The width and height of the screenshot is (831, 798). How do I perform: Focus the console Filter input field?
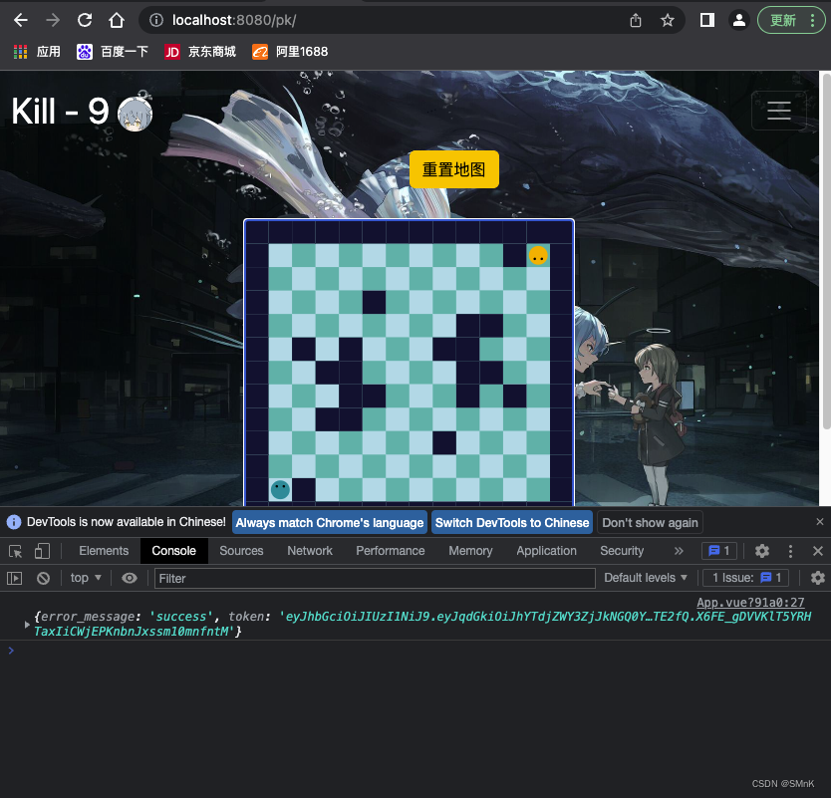pos(375,578)
